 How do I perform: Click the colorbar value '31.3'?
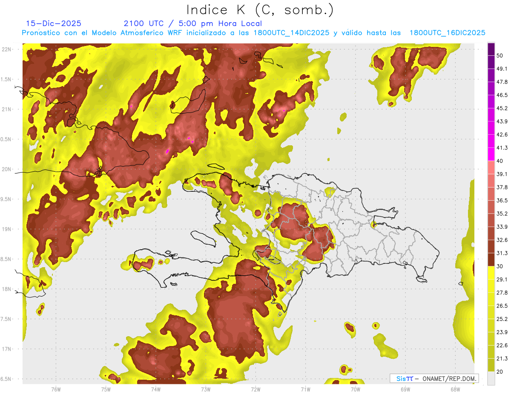pos(502,253)
